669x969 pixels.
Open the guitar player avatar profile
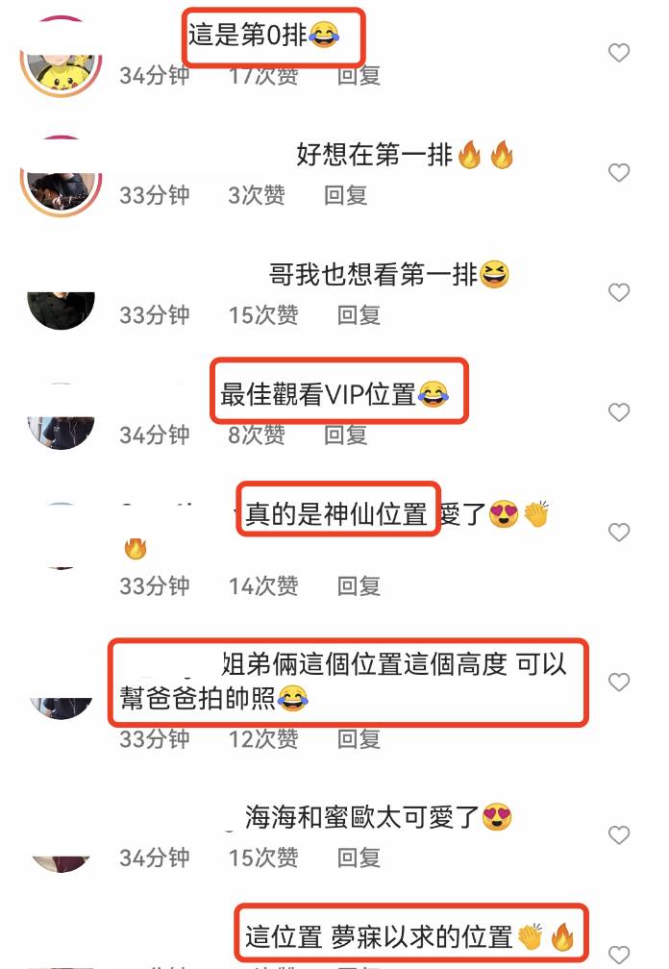click(x=61, y=177)
